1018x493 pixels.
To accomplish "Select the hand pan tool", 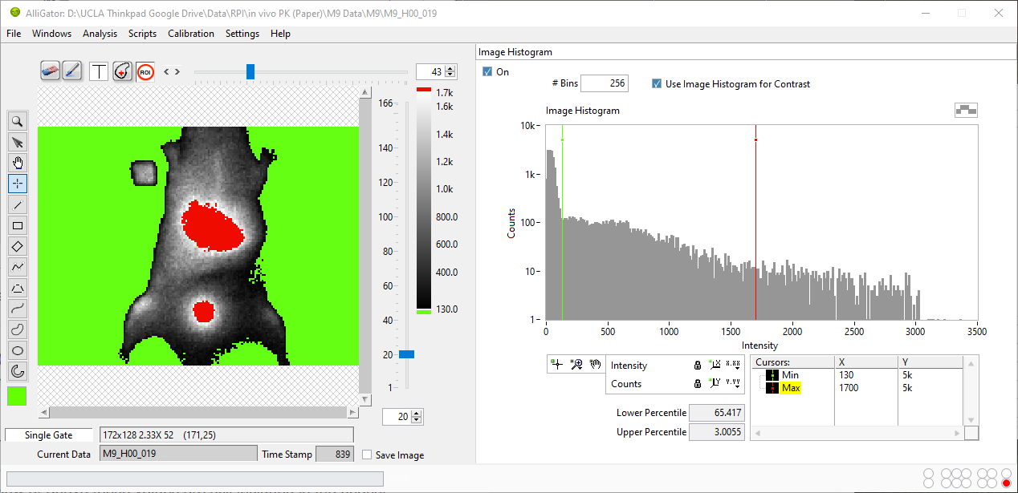I will [x=17, y=163].
